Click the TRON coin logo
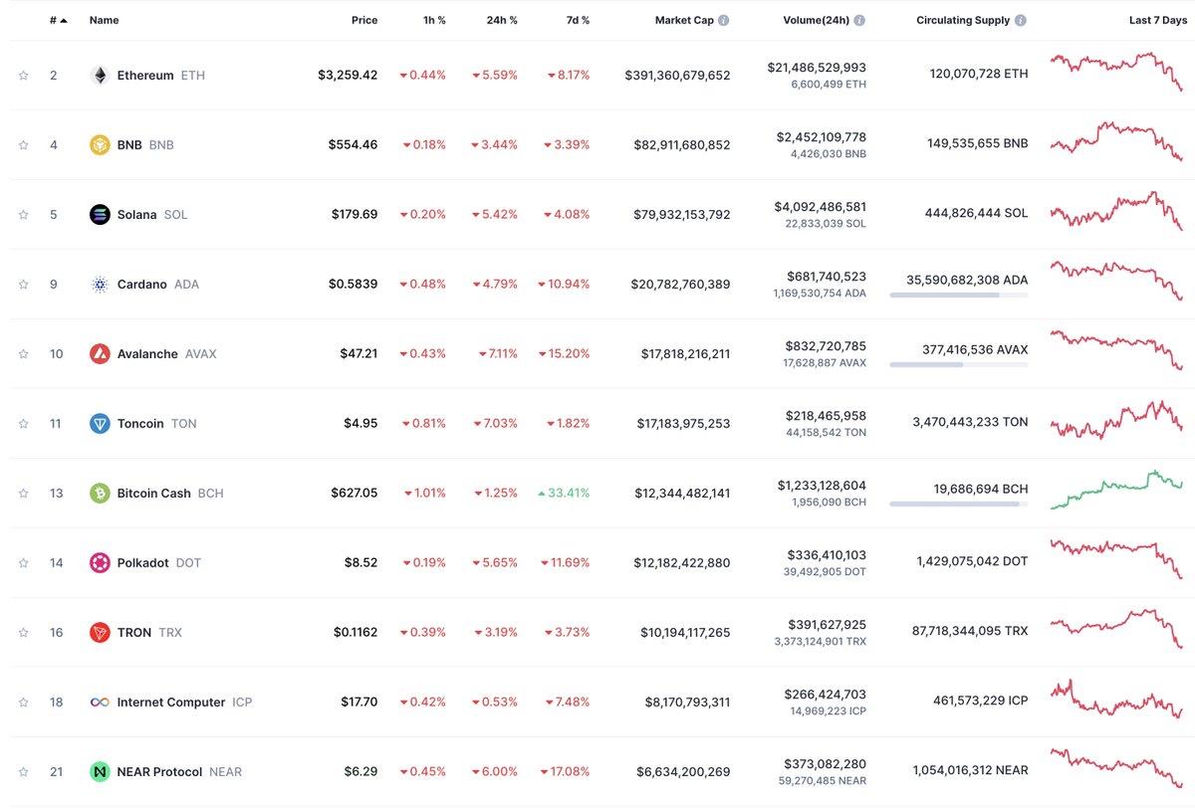The height and width of the screenshot is (809, 1195). click(x=100, y=633)
